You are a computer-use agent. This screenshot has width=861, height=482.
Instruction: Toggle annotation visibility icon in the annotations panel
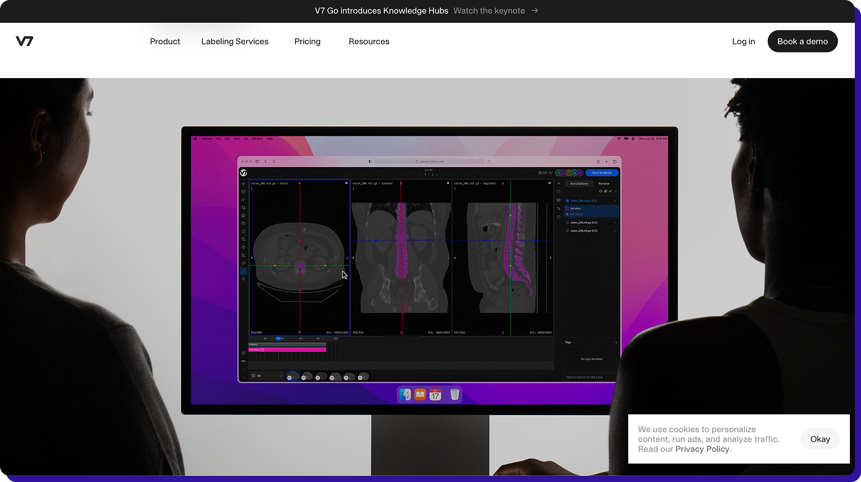605,191
